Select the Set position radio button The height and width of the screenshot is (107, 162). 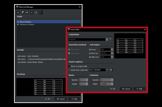tap(69, 53)
